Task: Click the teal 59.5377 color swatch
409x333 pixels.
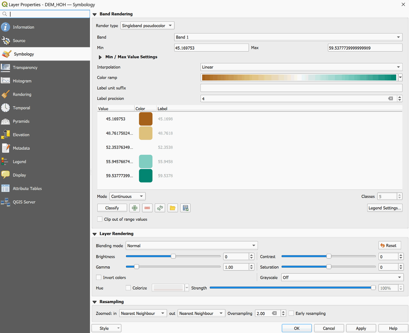Action: 146,176
